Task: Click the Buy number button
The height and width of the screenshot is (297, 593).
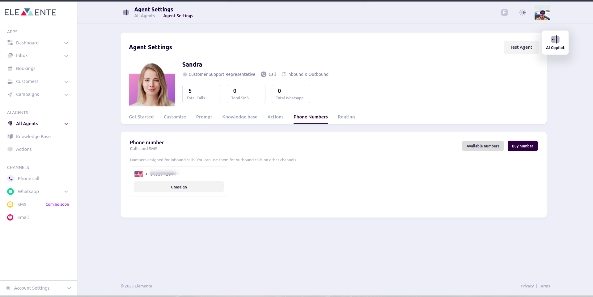Action: 523,146
